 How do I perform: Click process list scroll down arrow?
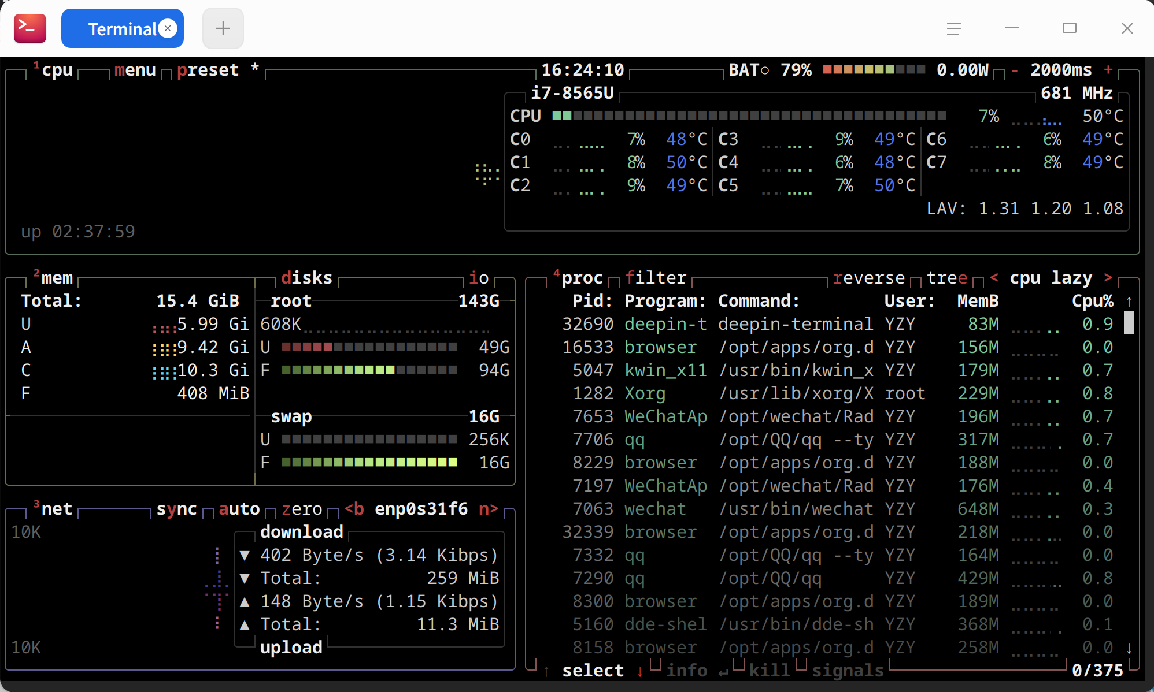1129,648
